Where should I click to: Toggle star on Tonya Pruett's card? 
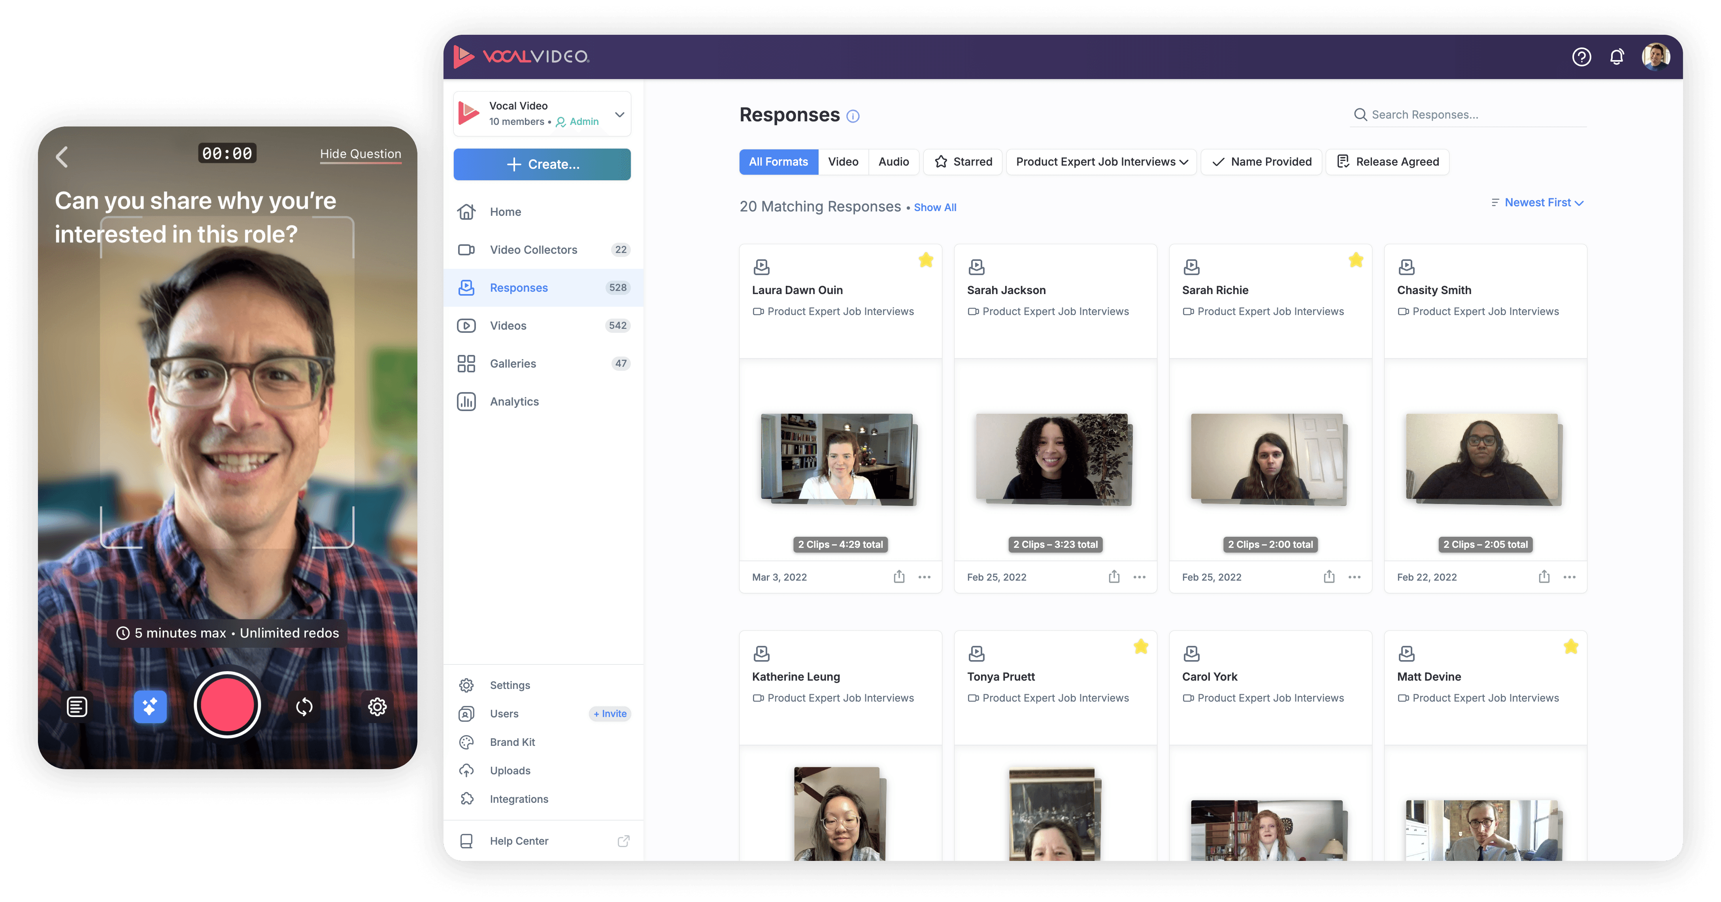(1140, 647)
